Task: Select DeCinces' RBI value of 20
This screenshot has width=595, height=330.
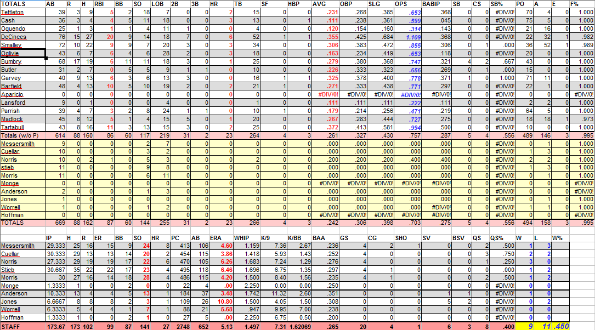Action: [x=104, y=37]
